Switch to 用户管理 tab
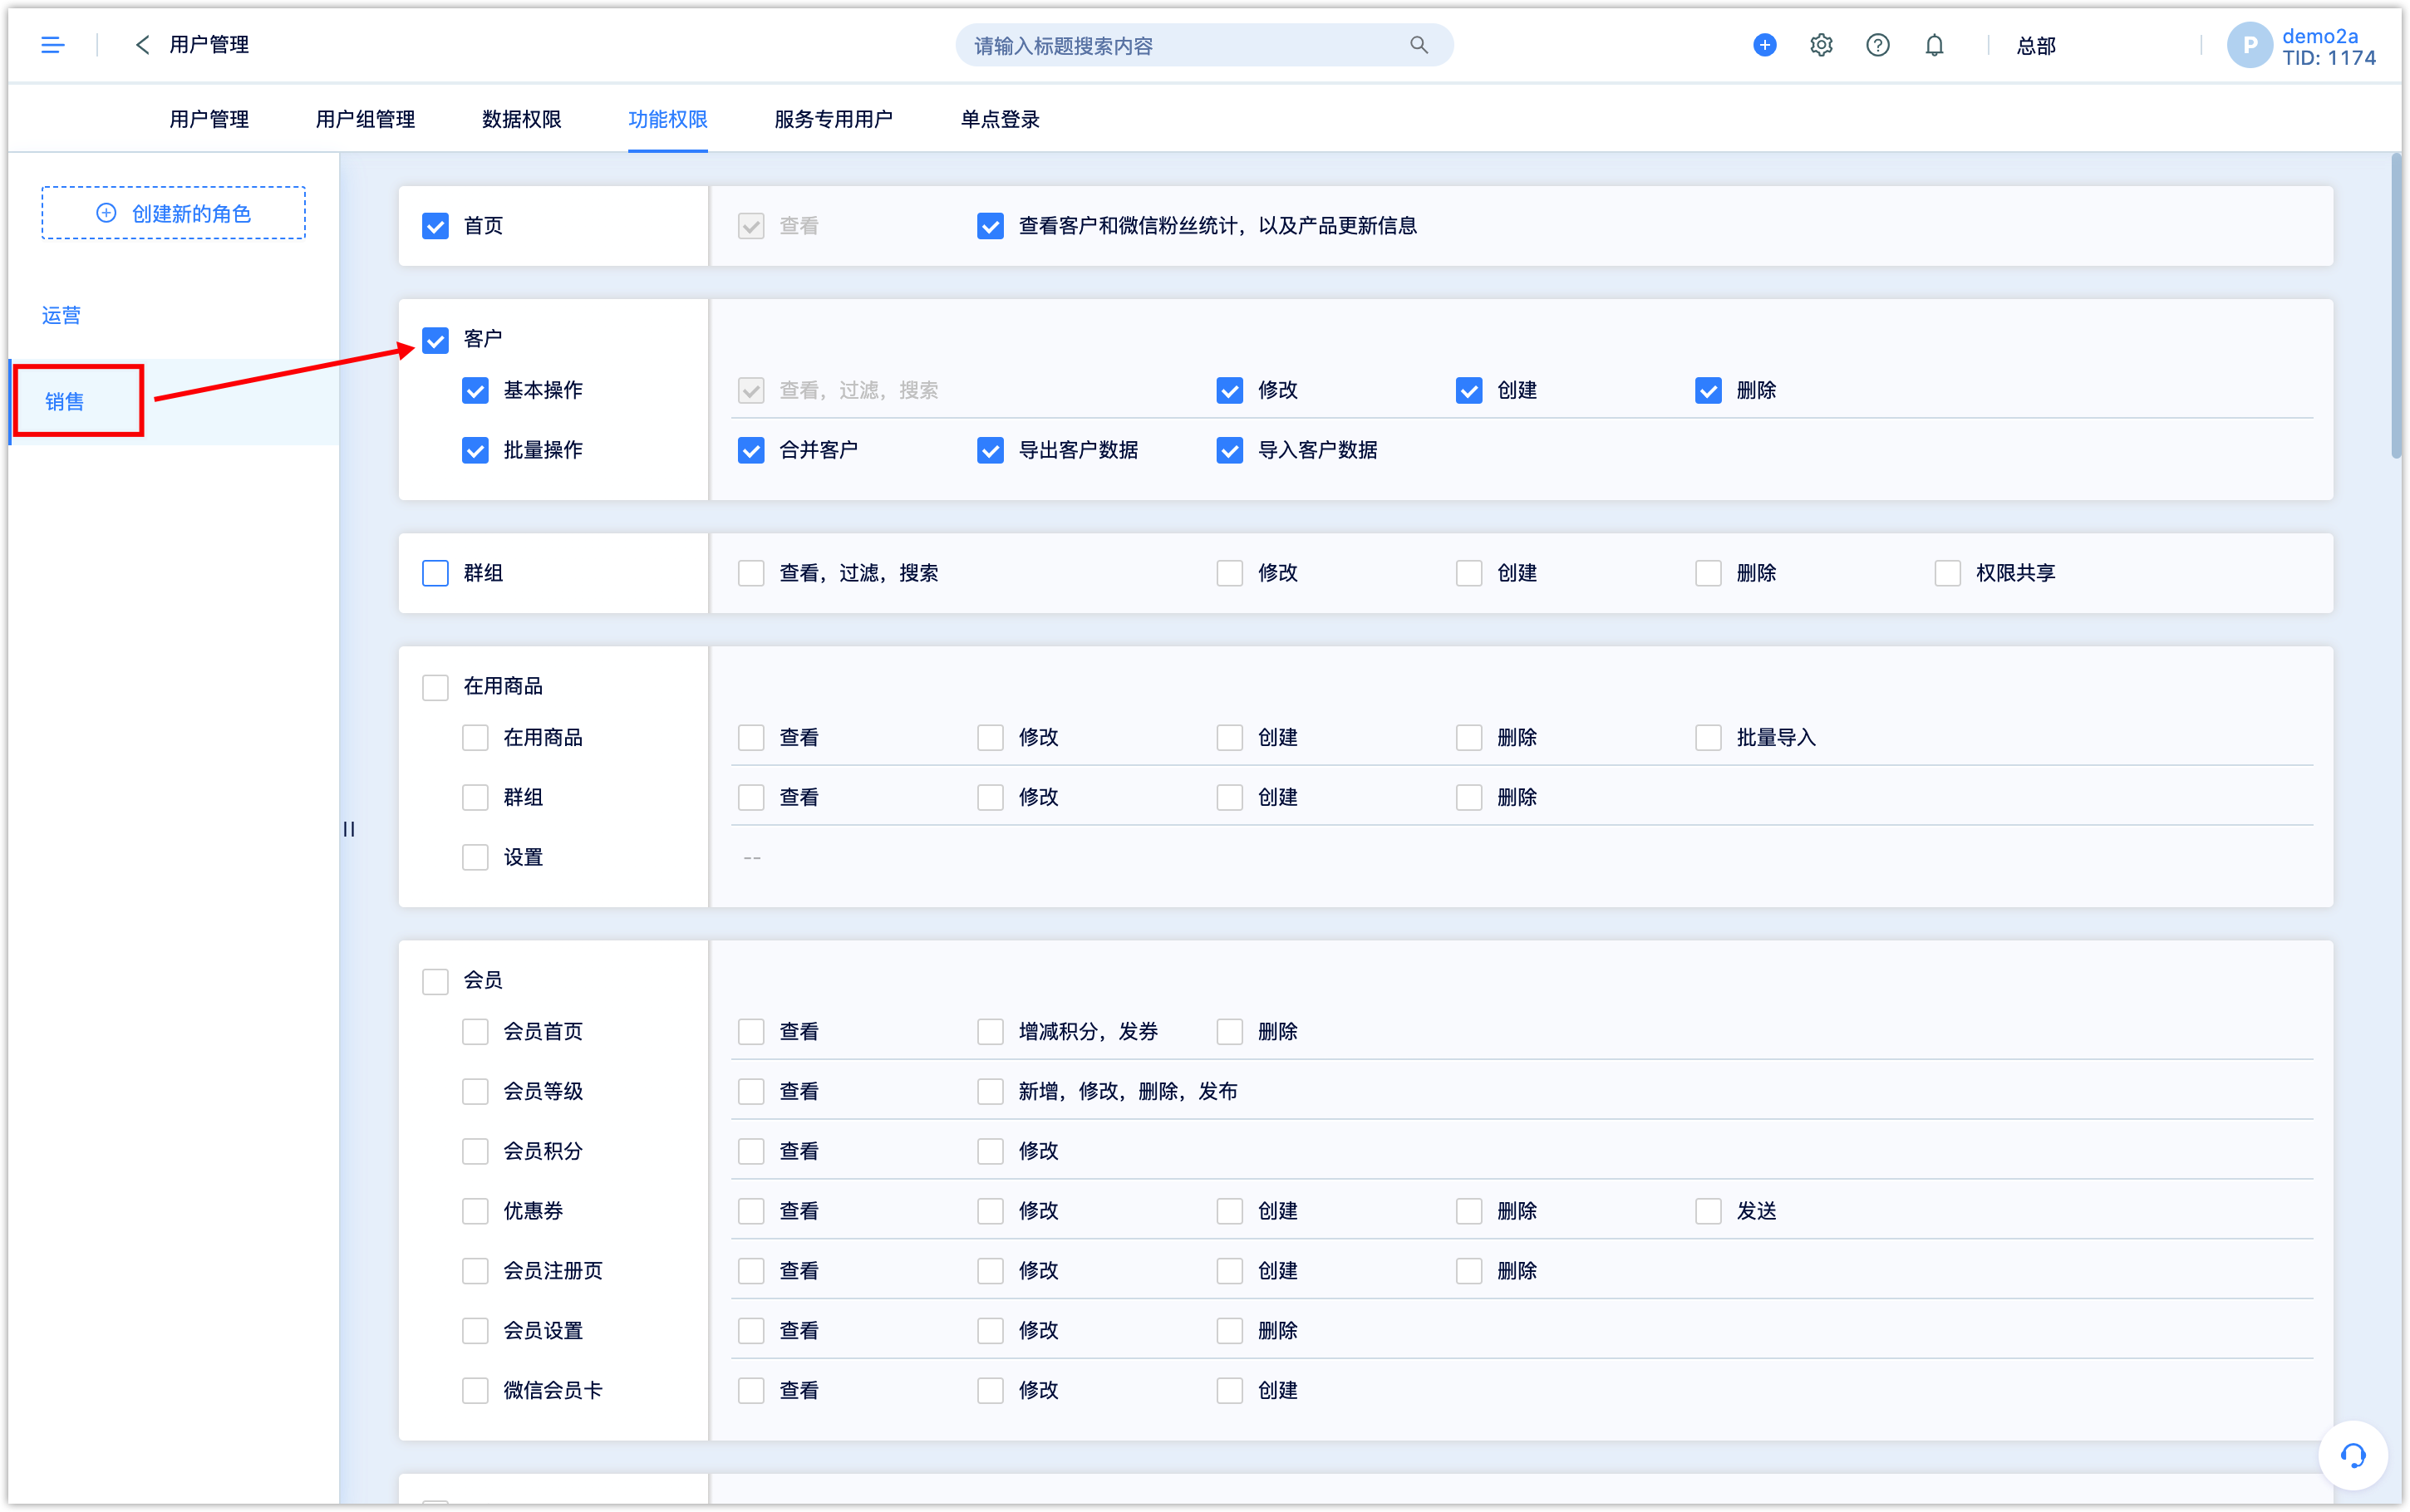Screen dimensions: 2410x1512 click(x=209, y=119)
